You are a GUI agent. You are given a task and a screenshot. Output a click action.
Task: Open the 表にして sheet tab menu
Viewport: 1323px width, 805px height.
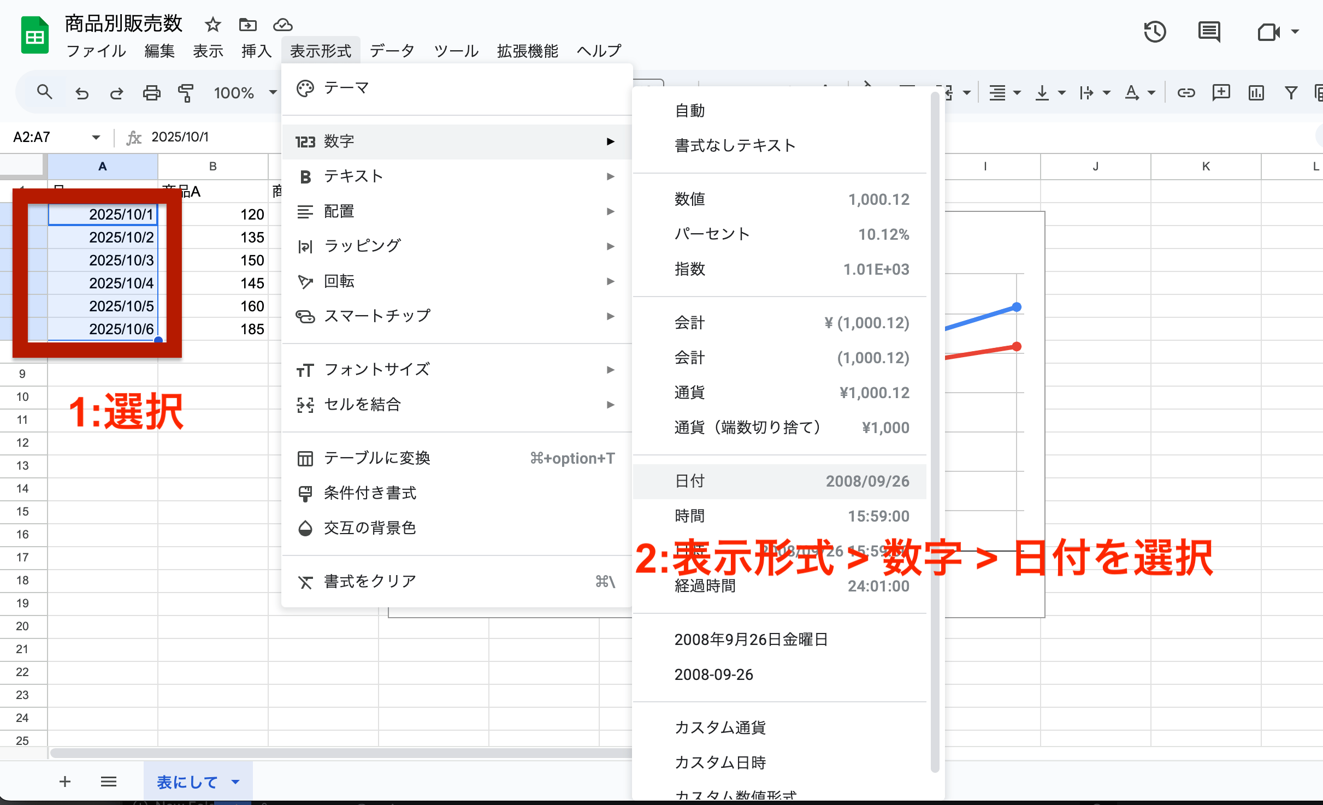pos(236,782)
